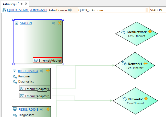Open the REGUL_R500_A node link
166x117 pixels.
(28, 71)
